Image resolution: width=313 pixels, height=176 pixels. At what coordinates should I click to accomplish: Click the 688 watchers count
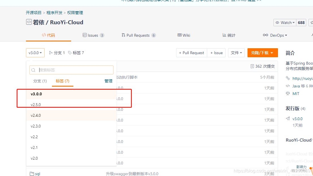click(x=301, y=23)
